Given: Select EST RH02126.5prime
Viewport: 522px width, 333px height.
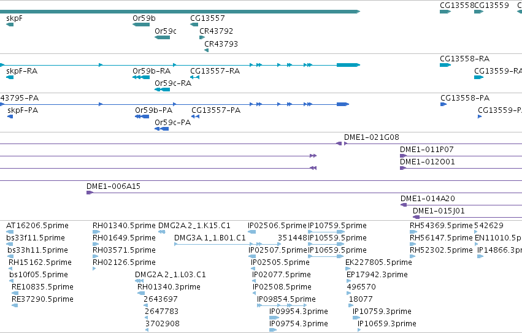Looking at the screenshot, I should click(x=94, y=269).
